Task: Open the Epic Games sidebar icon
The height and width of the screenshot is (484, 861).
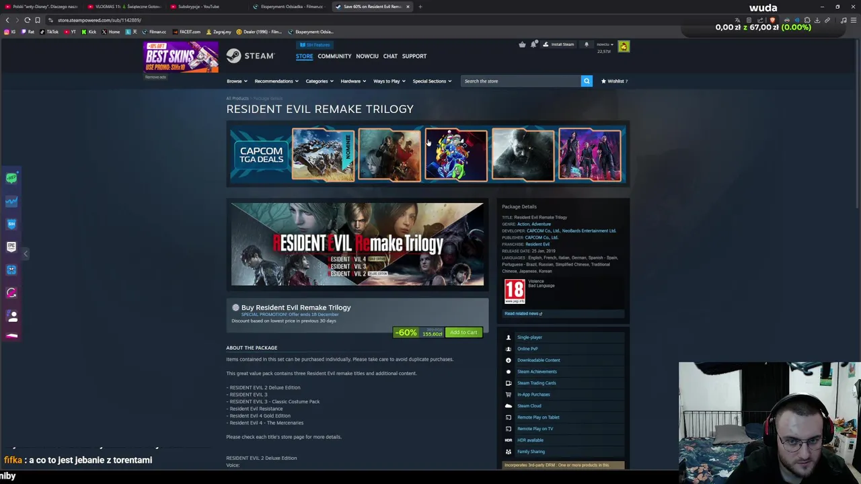Action: [11, 247]
